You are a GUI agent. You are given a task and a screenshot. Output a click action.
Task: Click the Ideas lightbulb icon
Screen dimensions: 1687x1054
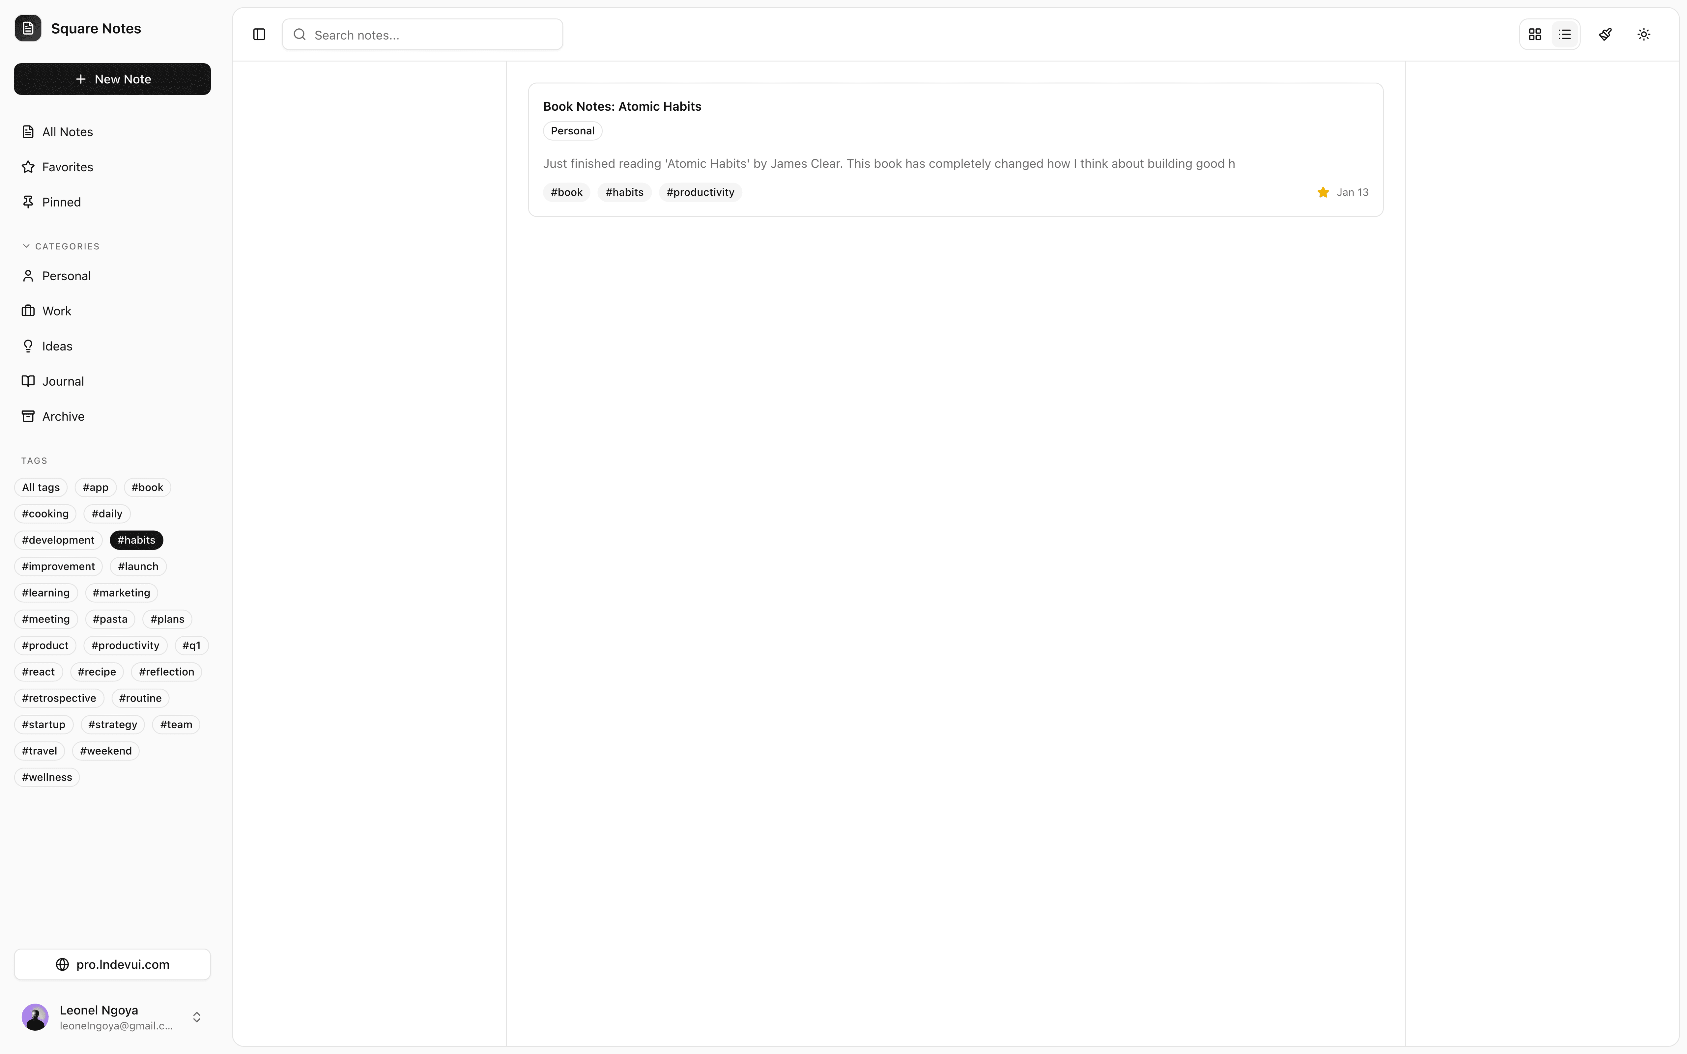(x=28, y=347)
